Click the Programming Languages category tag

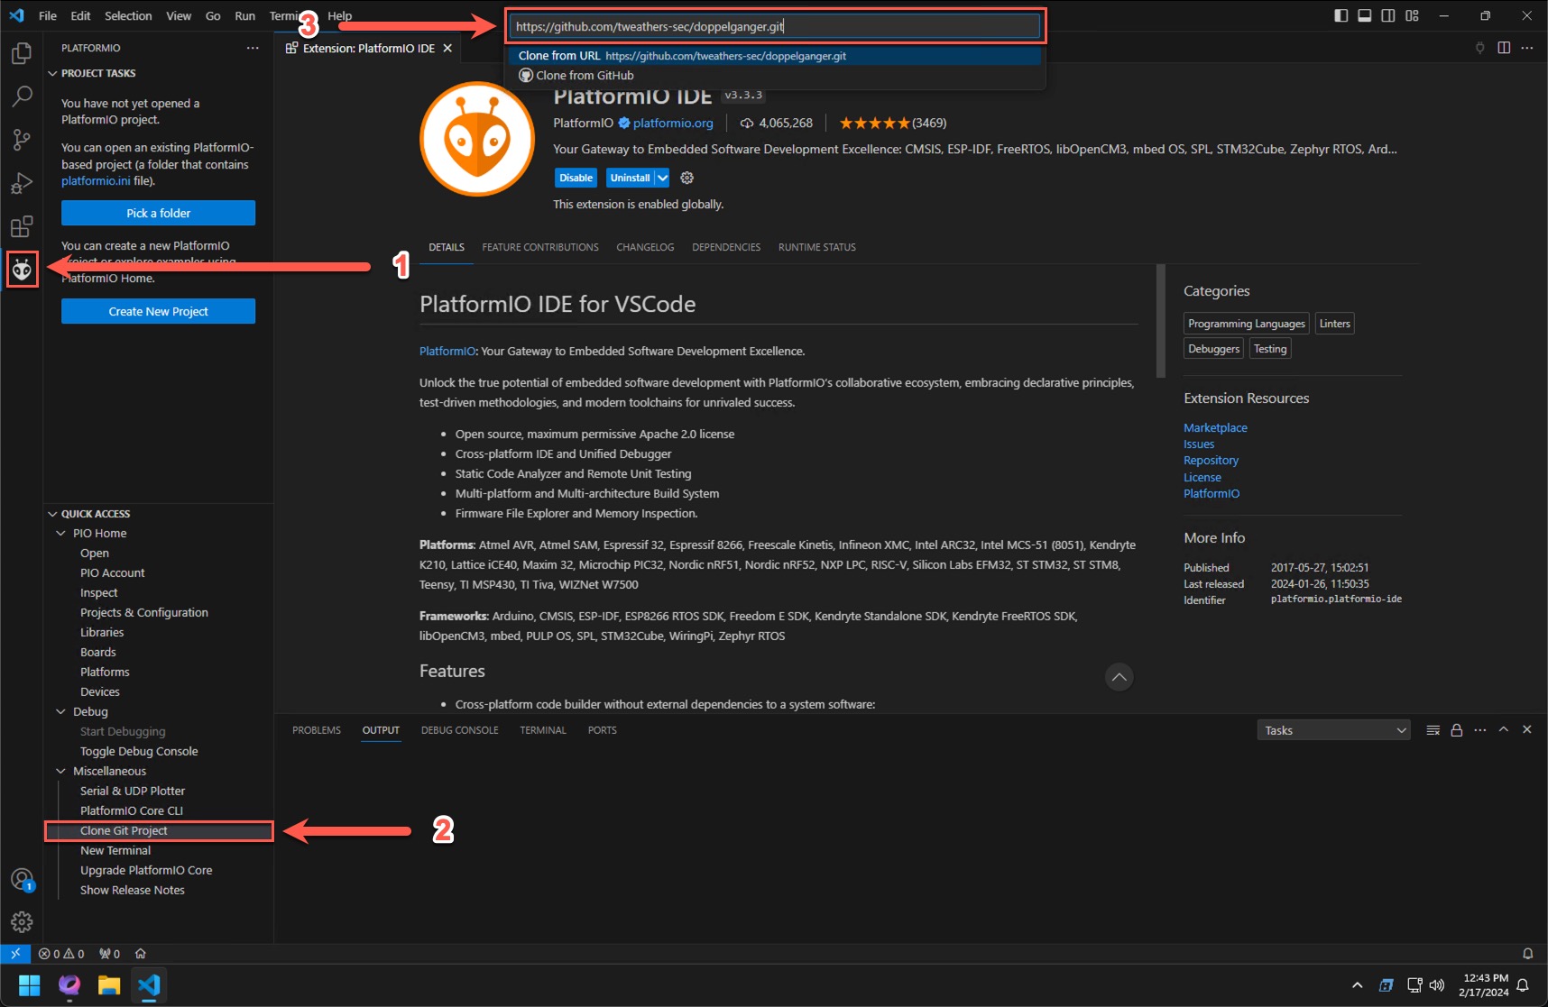tap(1247, 324)
